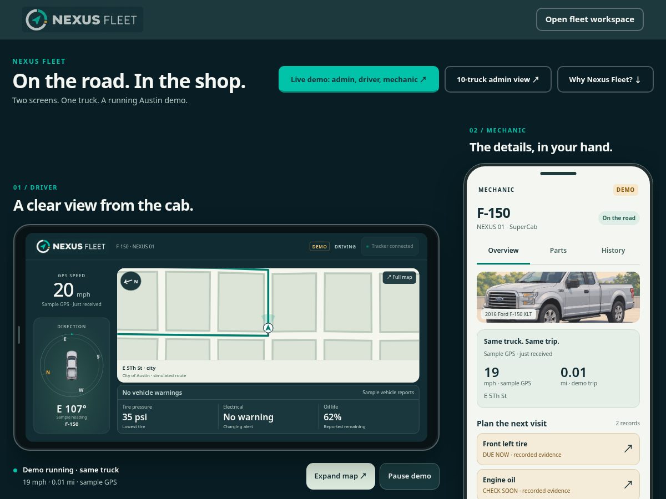Click Nexus Fleet logo inside tablet screen

[x=71, y=246]
